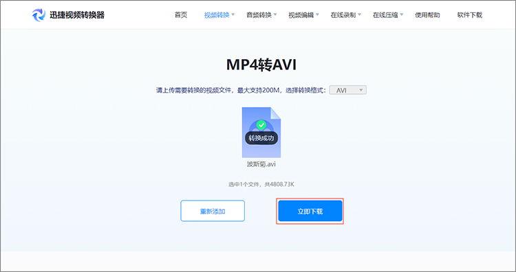The width and height of the screenshot is (516, 272).
Task: Click the 重新添加 button
Action: 213,211
